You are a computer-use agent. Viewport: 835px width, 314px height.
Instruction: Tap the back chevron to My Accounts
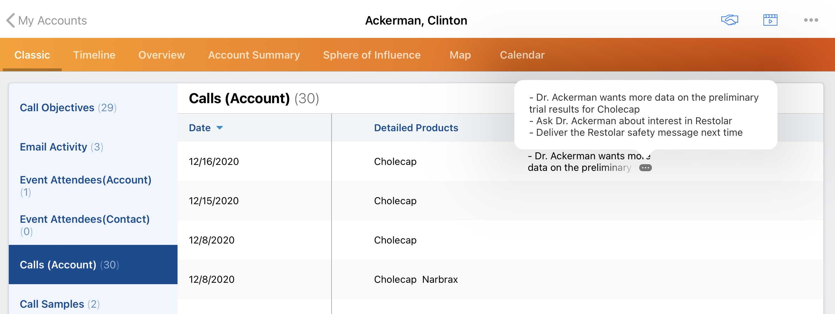coord(11,20)
